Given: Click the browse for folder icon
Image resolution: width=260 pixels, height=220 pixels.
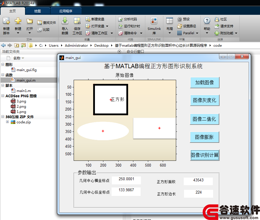Looking at the screenshot, I should coord(23,45).
